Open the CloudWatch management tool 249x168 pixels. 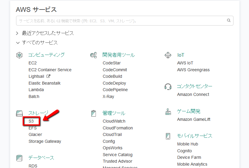114,121
